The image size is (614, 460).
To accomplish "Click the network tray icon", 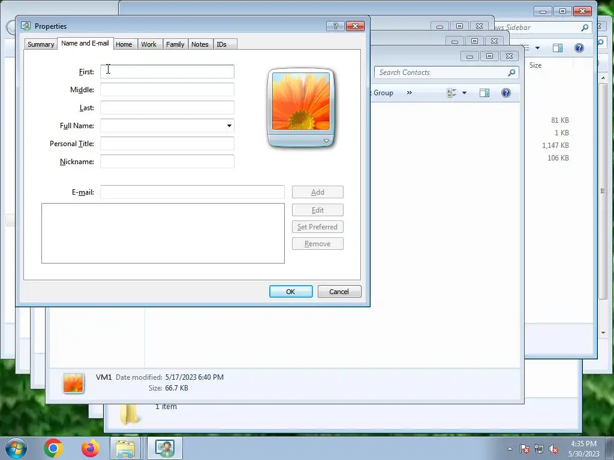I will pos(539,449).
